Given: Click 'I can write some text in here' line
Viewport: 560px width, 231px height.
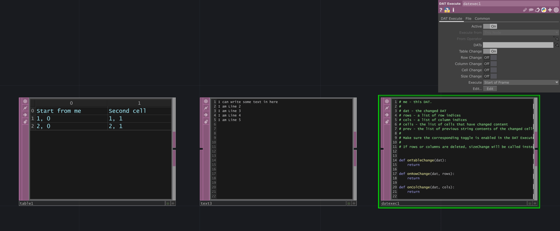Looking at the screenshot, I should click(x=248, y=102).
